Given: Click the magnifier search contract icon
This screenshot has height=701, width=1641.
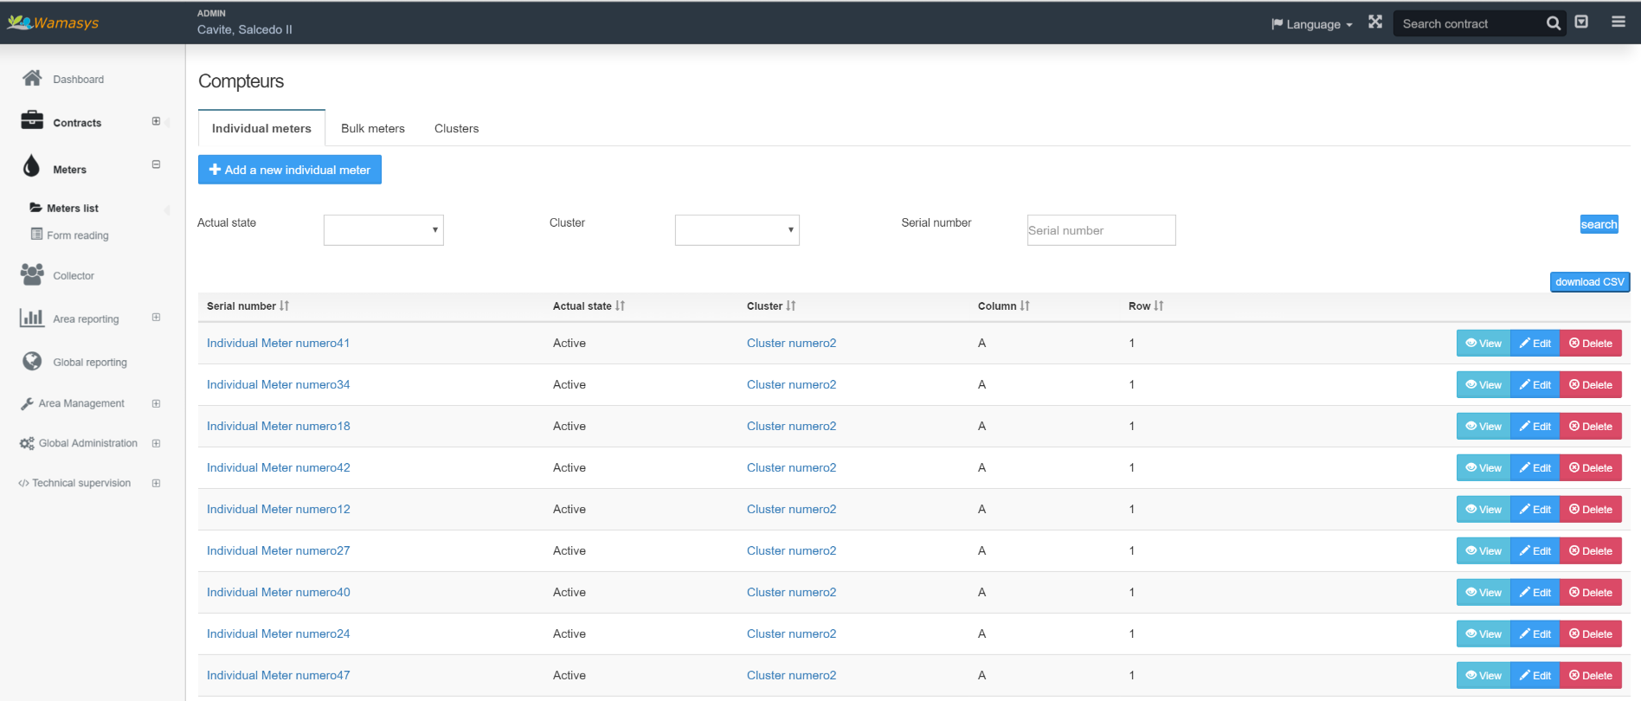Looking at the screenshot, I should (x=1554, y=23).
